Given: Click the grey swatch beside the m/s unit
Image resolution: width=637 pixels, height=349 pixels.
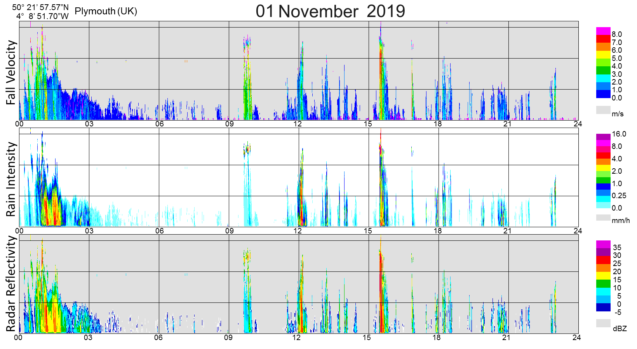Looking at the screenshot, I should click(x=603, y=110).
